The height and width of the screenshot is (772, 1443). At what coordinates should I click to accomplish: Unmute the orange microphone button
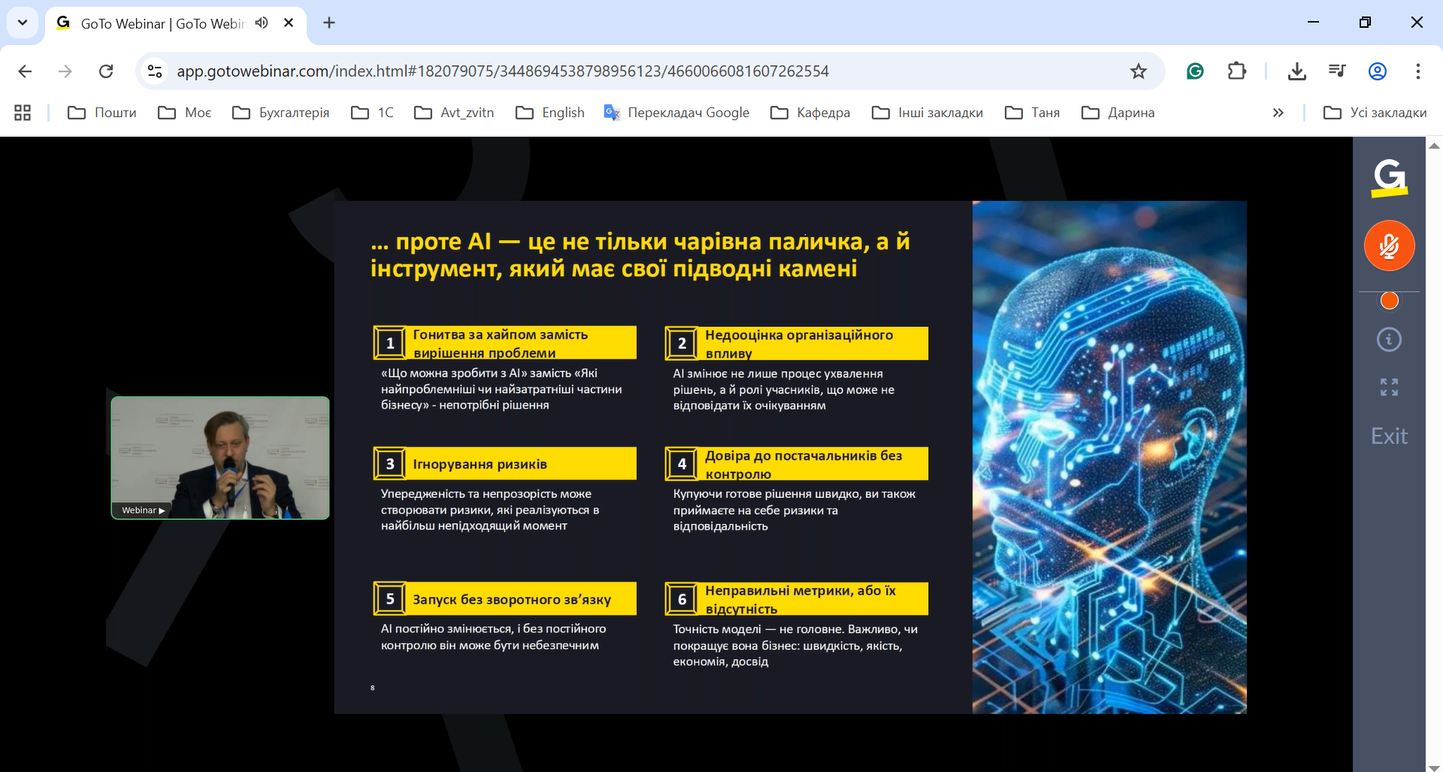[1389, 246]
